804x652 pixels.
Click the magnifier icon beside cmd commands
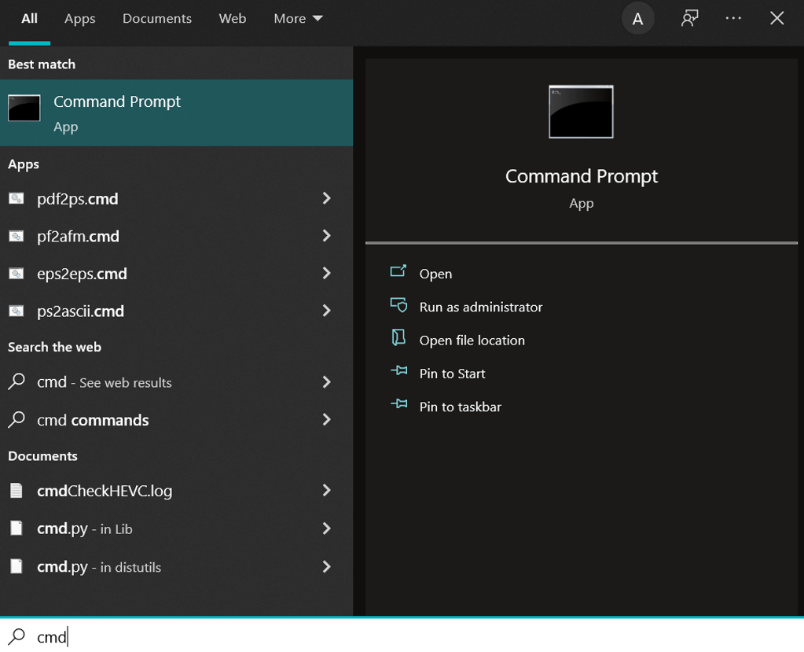(17, 420)
